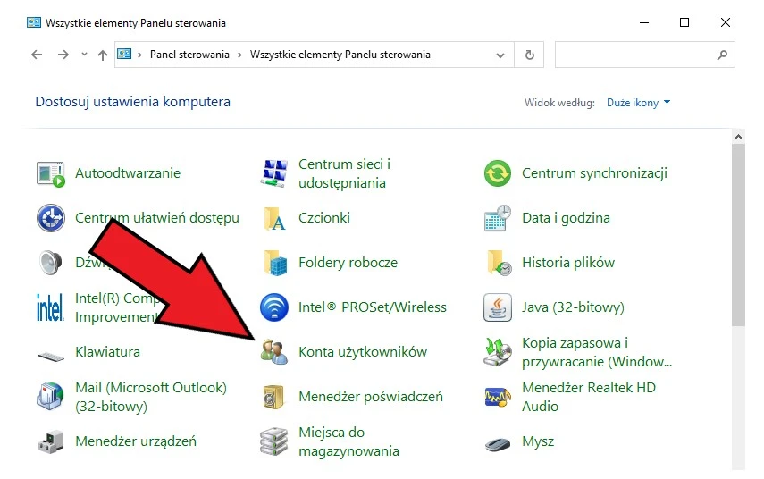Screen dimensions: 764x479
Task: Open the recent locations dropdown arrow
Action: (x=85, y=55)
